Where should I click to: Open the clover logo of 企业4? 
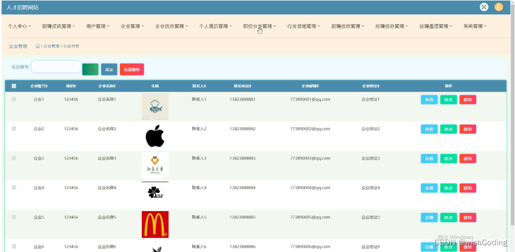(155, 192)
